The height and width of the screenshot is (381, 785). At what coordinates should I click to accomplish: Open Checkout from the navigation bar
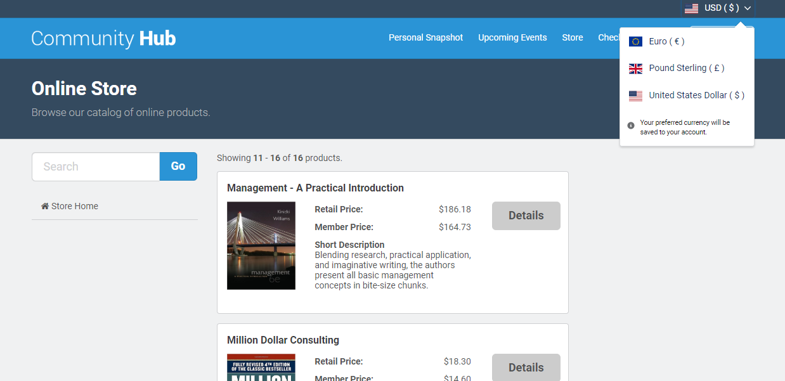click(x=608, y=37)
